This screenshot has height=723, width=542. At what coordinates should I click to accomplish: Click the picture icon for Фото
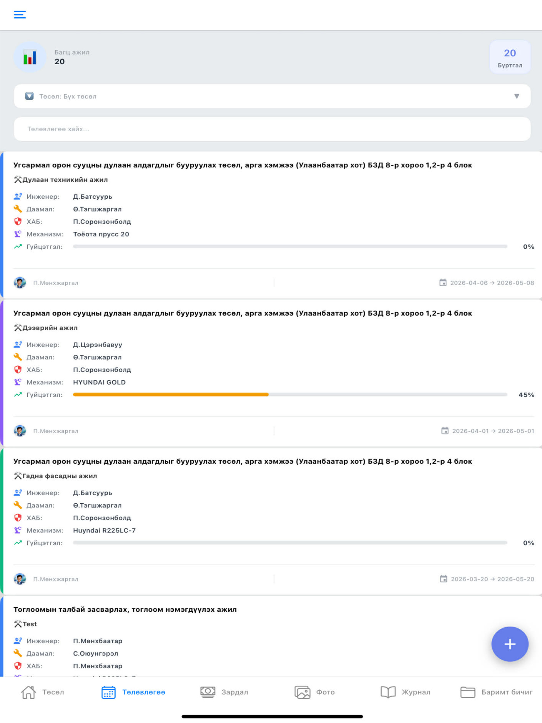click(x=303, y=692)
